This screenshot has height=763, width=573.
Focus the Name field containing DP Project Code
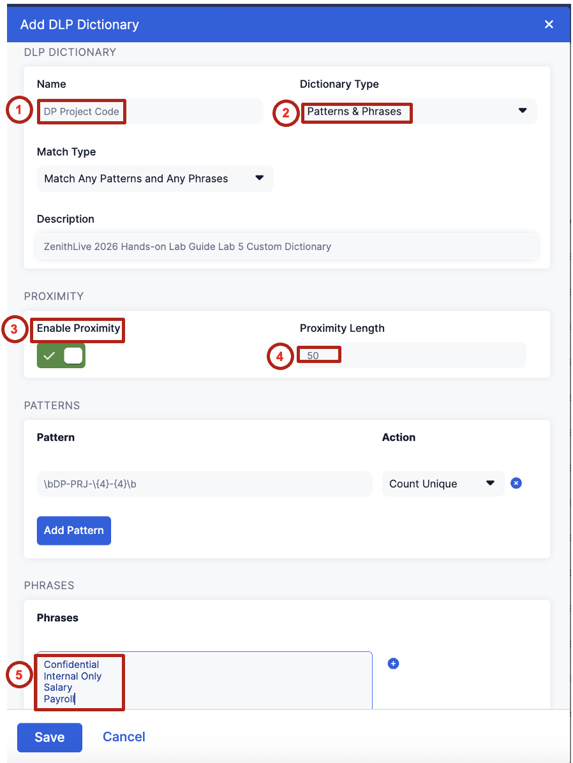[x=149, y=111]
